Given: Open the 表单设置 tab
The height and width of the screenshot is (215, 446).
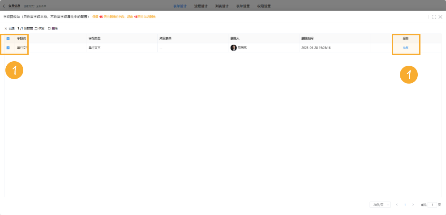Looking at the screenshot, I should pyautogui.click(x=243, y=6).
